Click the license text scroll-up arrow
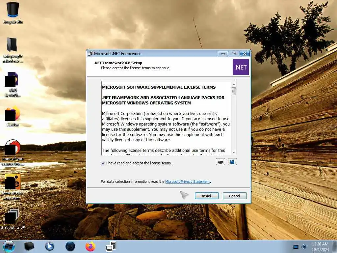Screen dimensions: 337x253 [234, 84]
